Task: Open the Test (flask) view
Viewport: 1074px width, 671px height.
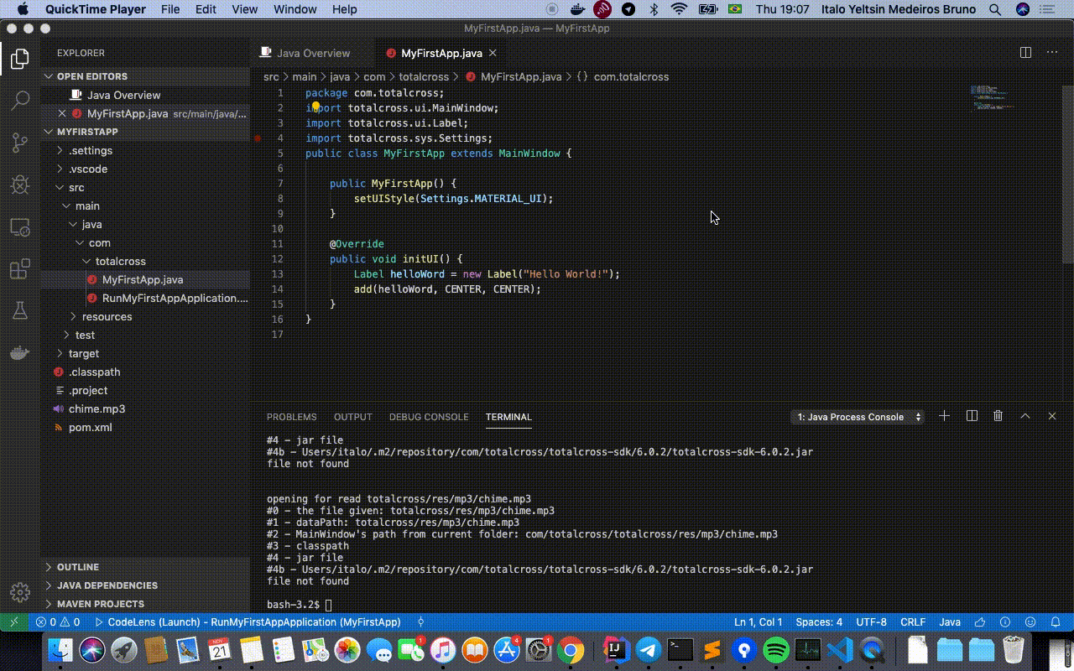Action: coord(20,311)
